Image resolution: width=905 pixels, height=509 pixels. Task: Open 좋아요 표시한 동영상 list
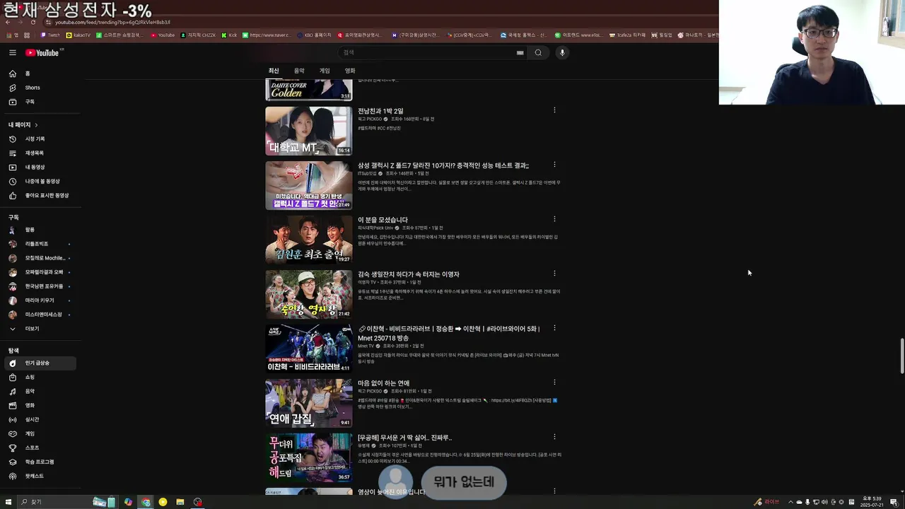pos(39,195)
